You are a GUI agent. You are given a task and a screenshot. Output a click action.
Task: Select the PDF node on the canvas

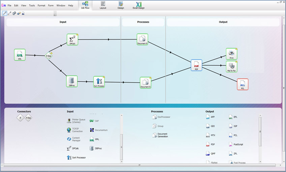pos(196,65)
